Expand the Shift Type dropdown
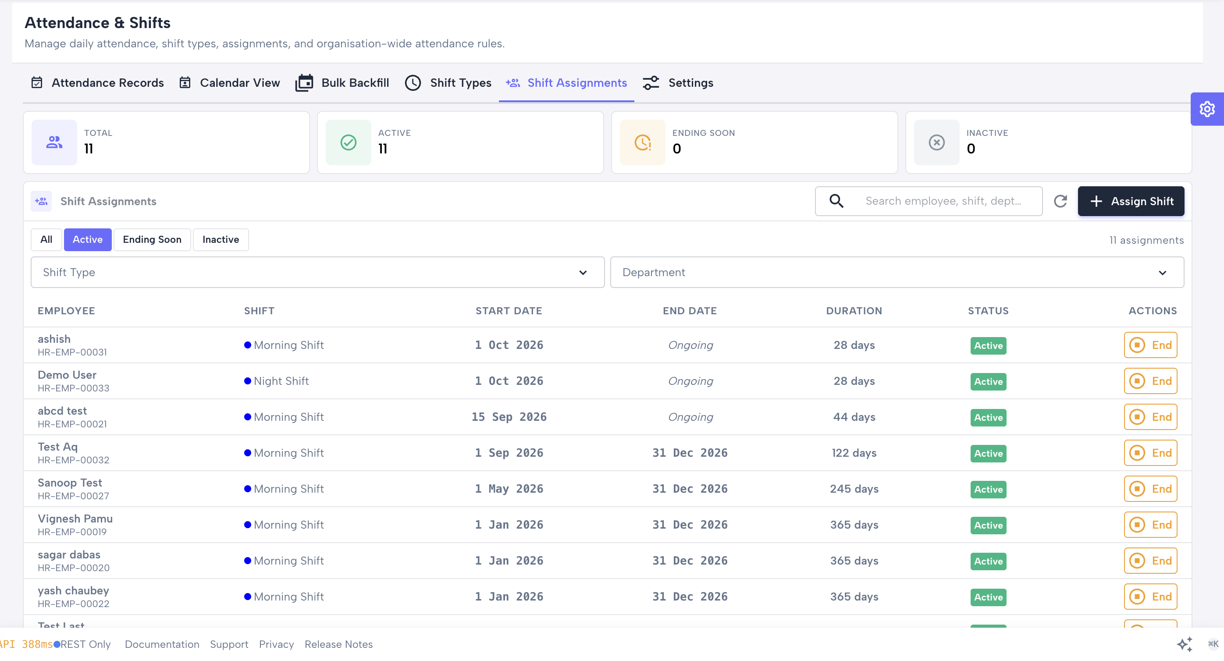 (317, 272)
